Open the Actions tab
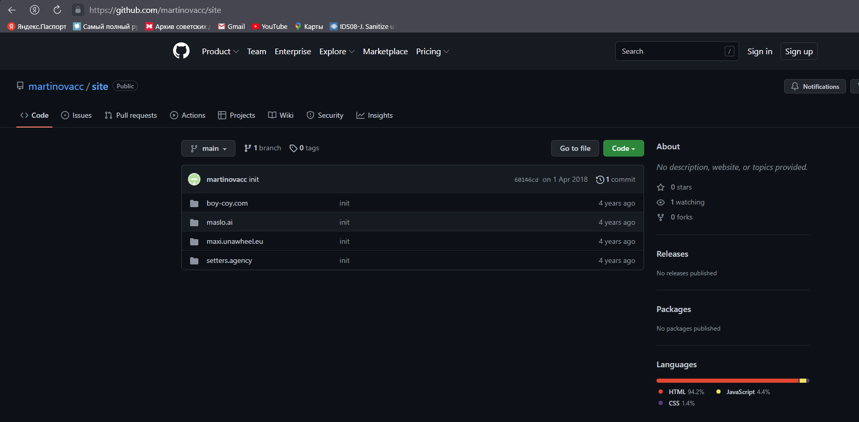 pos(188,115)
